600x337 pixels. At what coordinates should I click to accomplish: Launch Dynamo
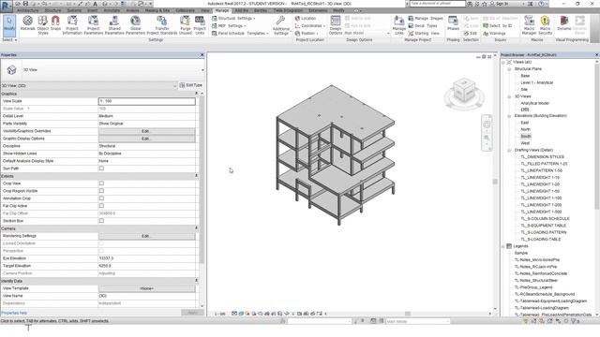tap(563, 23)
